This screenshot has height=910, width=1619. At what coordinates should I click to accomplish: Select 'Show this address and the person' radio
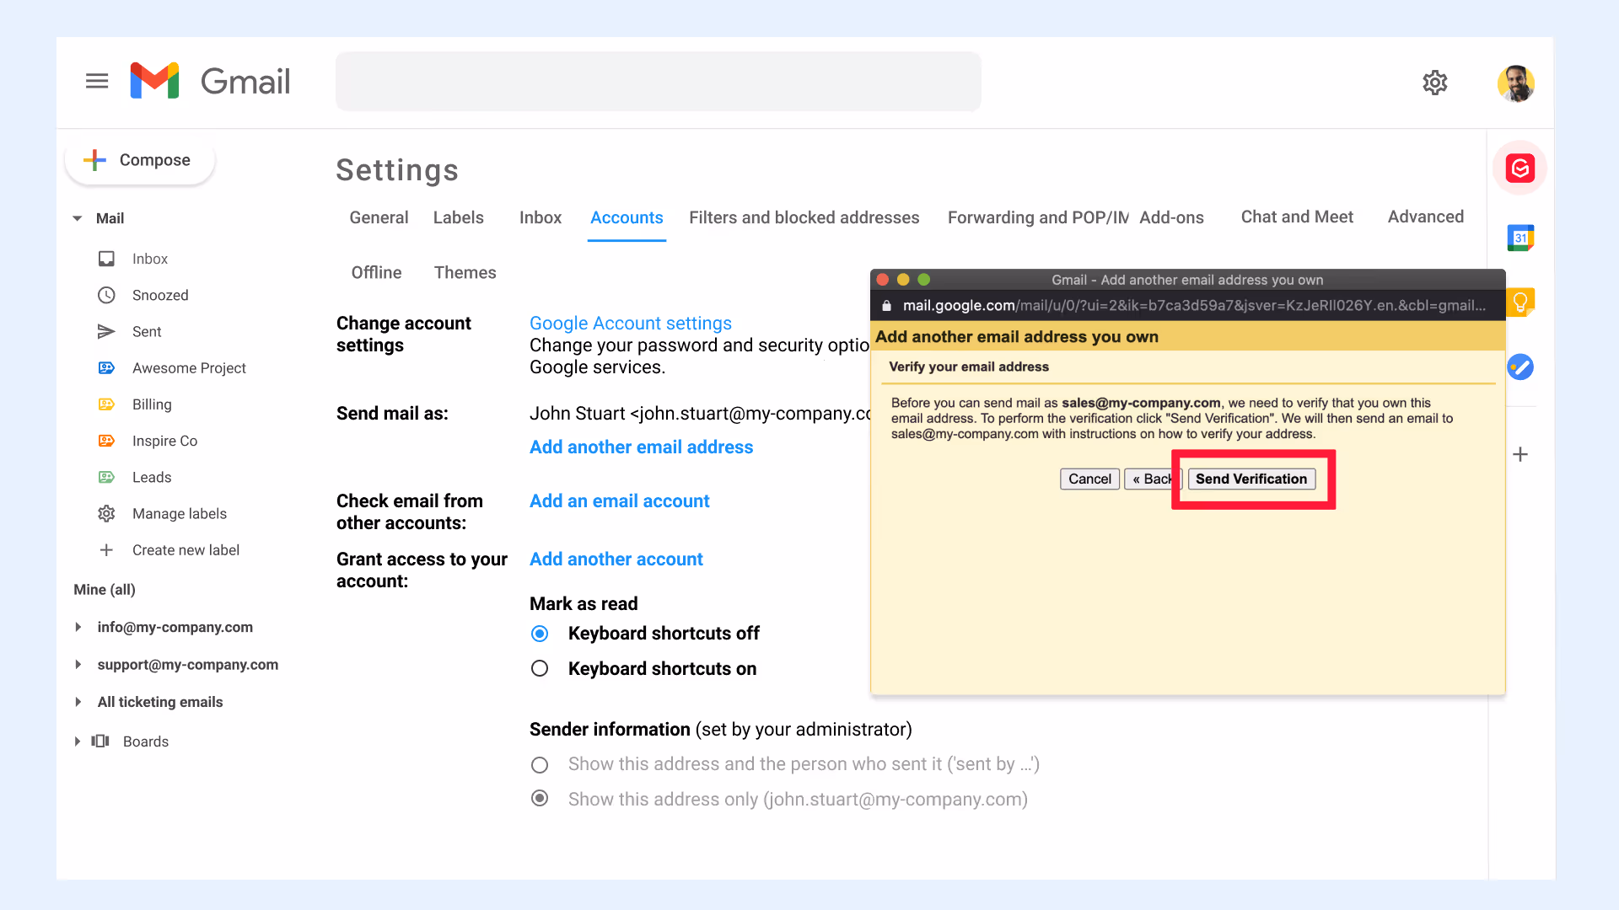[x=540, y=764]
